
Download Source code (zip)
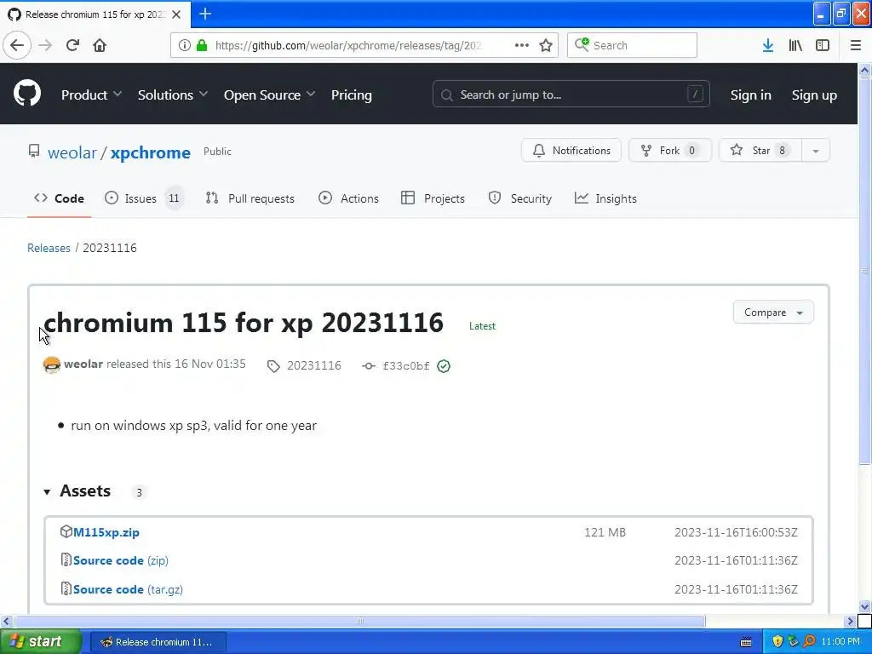[121, 560]
